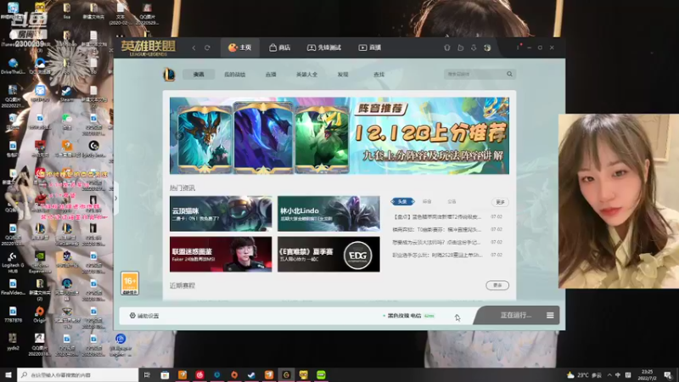679x382 pixels.
Task: Open the launcher menu with red dot
Action: [519, 48]
